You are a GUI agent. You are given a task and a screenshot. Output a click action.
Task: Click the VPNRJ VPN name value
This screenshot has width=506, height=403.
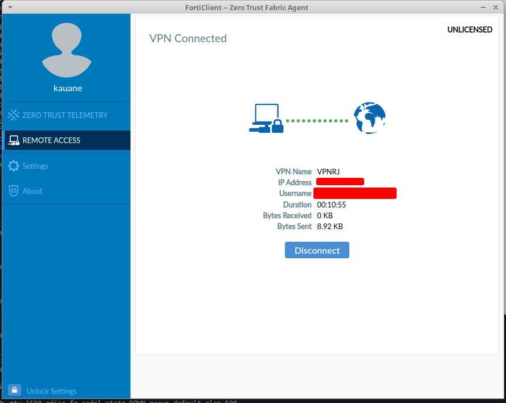click(328, 172)
